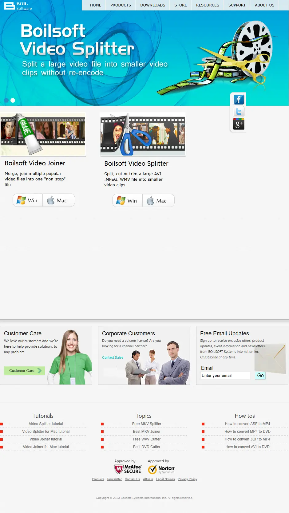Open Video Joiner tutorial link
This screenshot has height=513, width=289.
46,439
